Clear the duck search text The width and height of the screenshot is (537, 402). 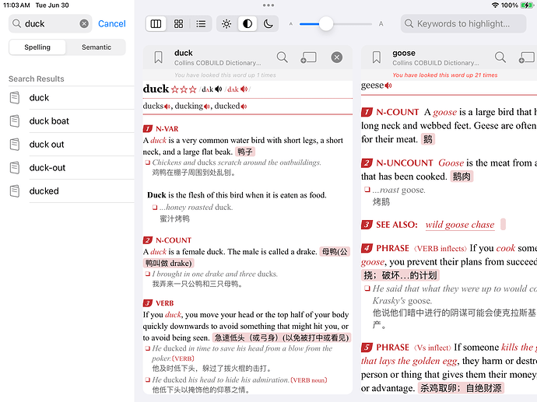[x=84, y=23]
